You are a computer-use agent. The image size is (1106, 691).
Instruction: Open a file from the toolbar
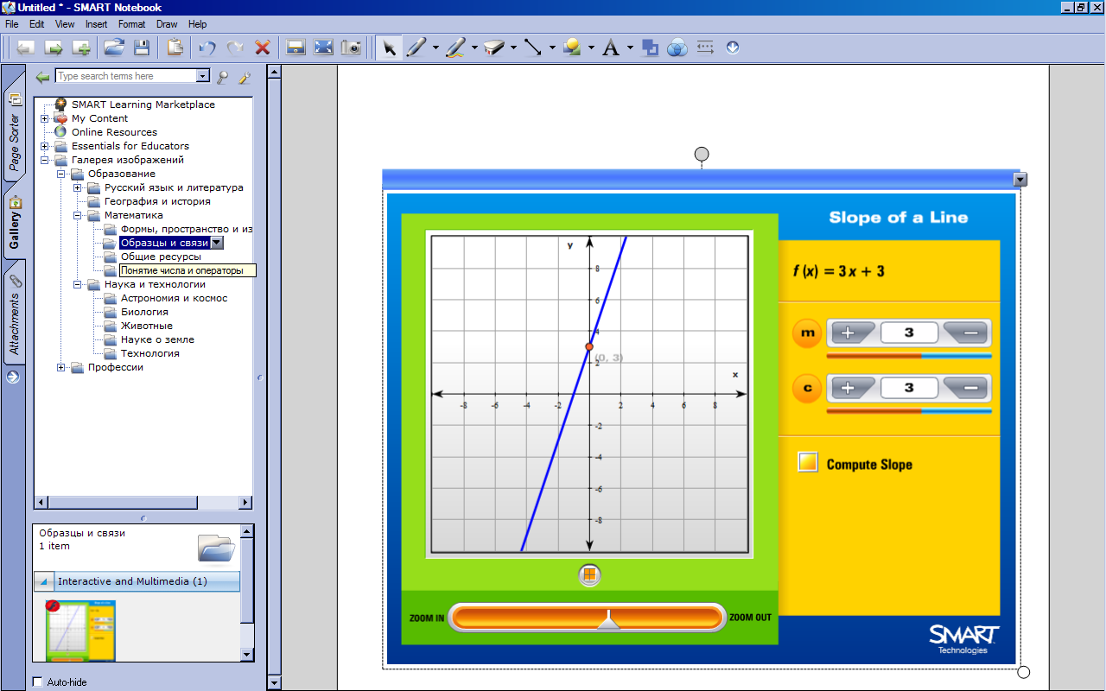[114, 48]
